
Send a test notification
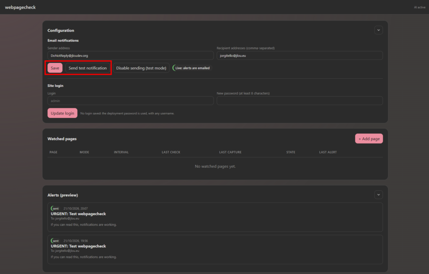coord(88,68)
